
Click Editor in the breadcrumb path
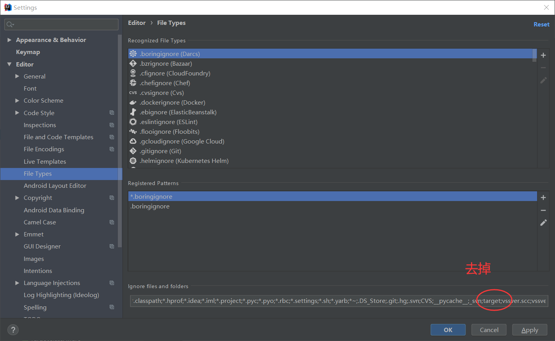pos(137,23)
